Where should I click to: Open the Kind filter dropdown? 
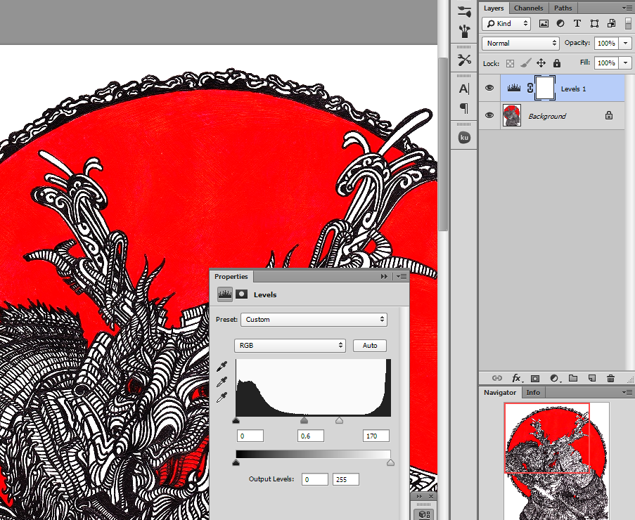(506, 23)
